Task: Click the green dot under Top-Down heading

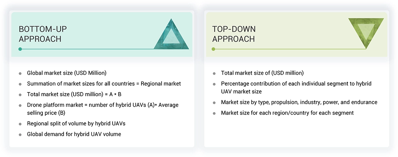Action: [x=213, y=49]
